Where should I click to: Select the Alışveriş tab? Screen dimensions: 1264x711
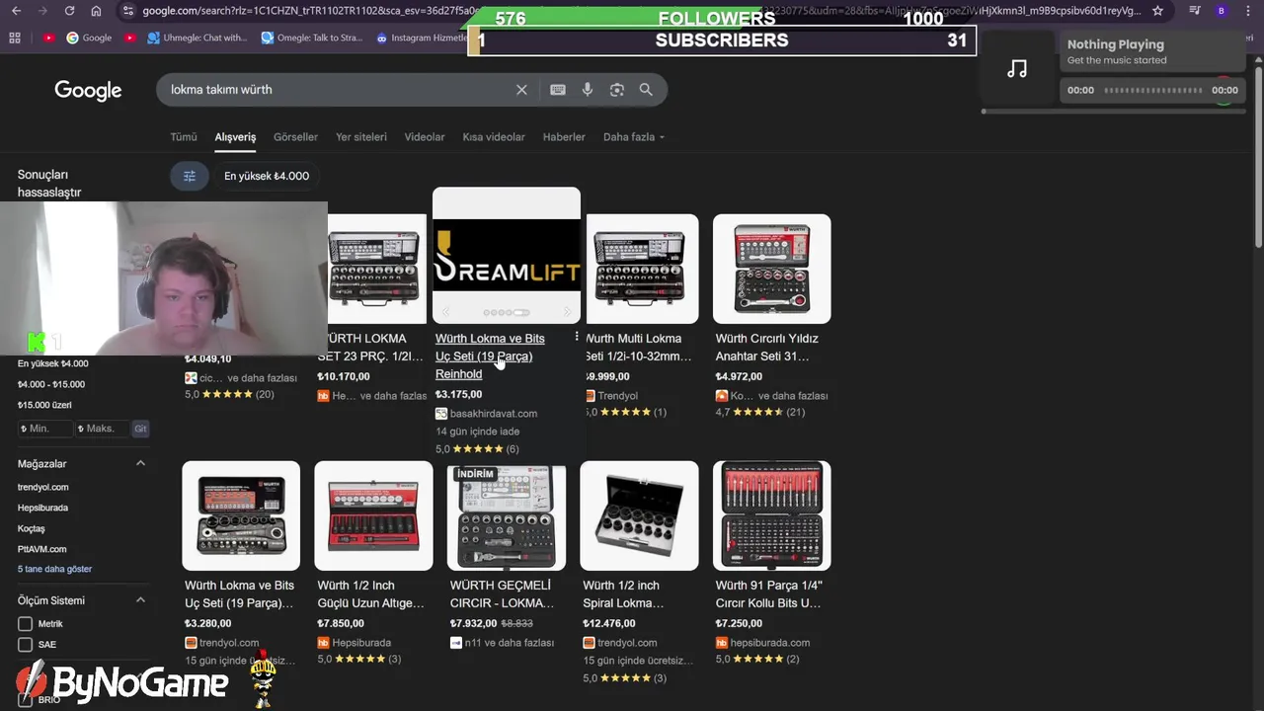click(x=235, y=137)
